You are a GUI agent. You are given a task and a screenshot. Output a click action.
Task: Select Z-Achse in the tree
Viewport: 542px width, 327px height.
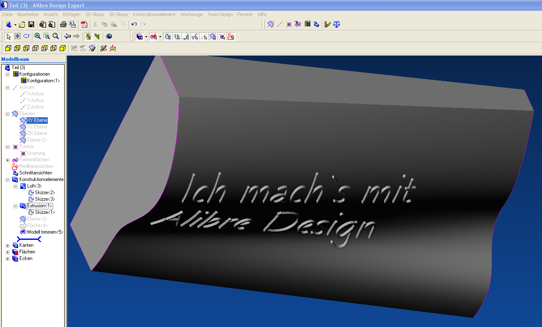point(35,107)
